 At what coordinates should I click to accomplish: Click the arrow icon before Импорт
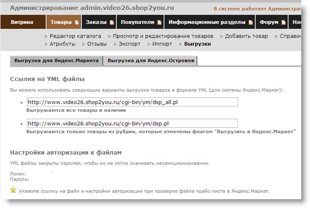pos(149,44)
